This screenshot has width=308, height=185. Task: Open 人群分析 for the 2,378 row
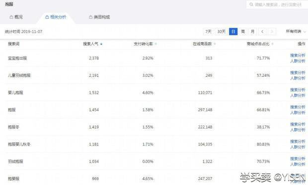click(298, 61)
